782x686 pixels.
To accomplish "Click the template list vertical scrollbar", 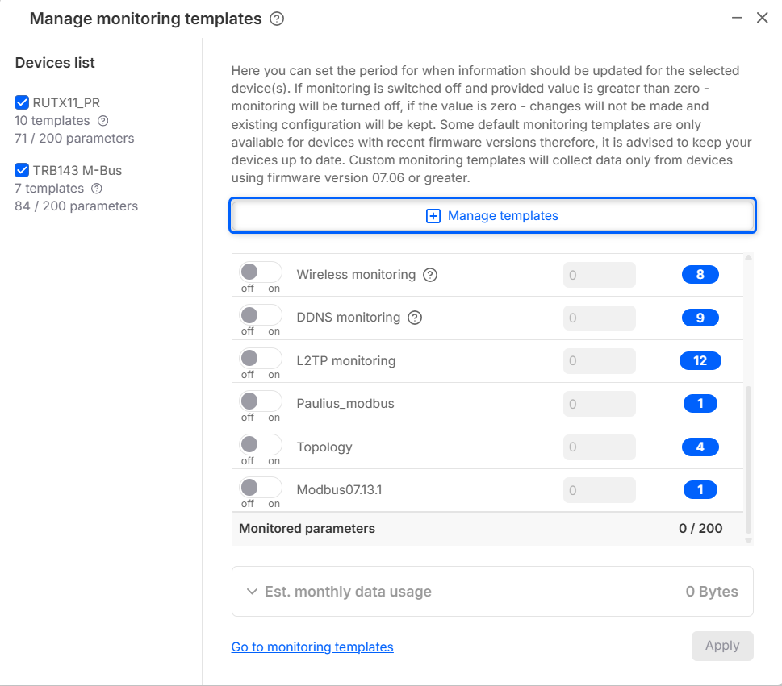I will point(748,459).
